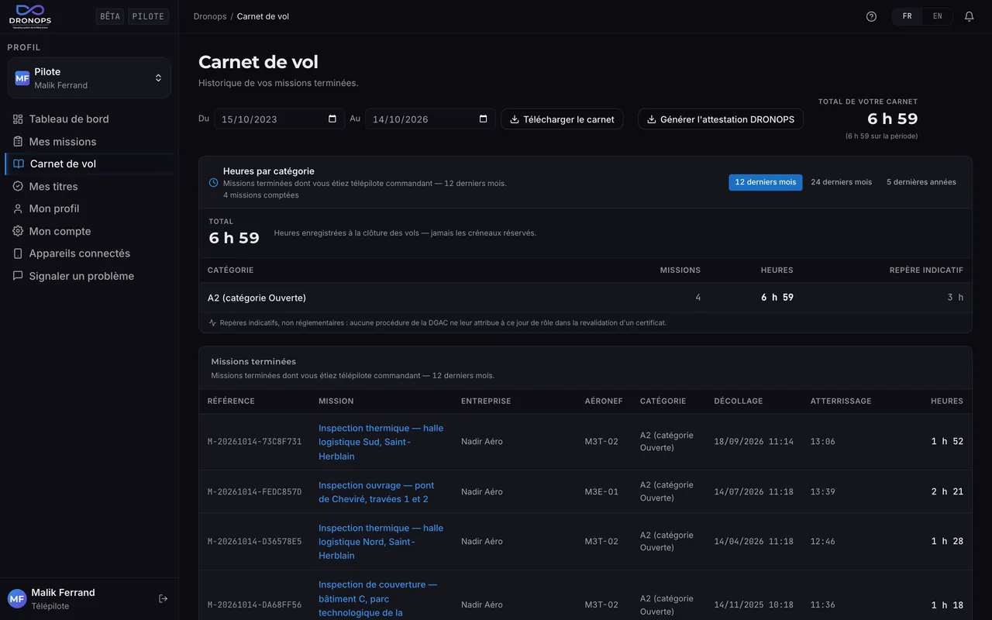The height and width of the screenshot is (620, 992).
Task: Click the Mes titres badge icon
Action: 18,186
